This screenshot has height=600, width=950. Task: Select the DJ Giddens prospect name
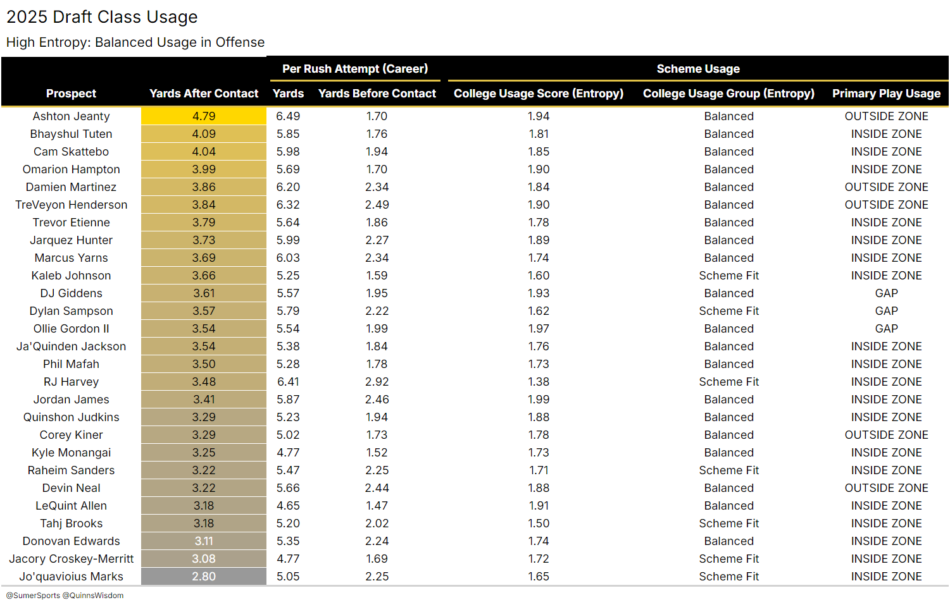[x=72, y=293]
